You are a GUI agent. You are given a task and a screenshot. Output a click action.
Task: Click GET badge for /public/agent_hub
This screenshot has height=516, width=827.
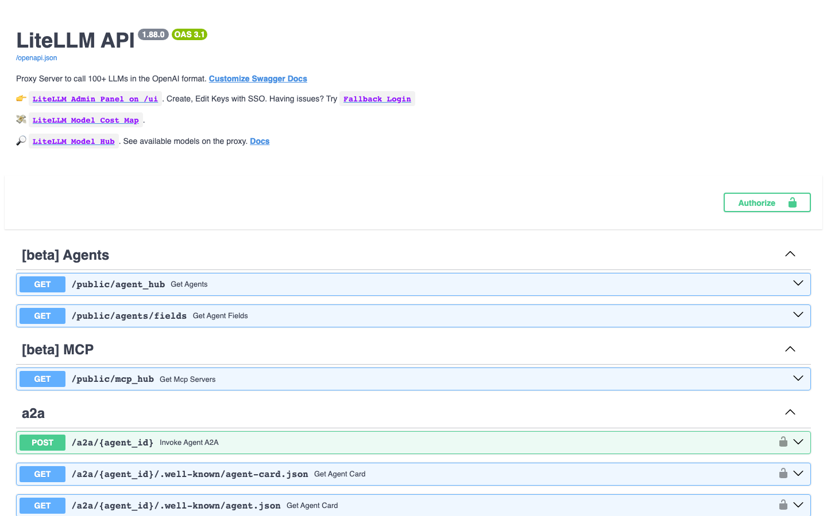(42, 284)
